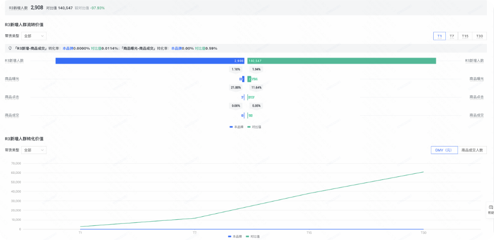Image resolution: width=494 pixels, height=240 pixels.
Task: Click the green 140,547 comparison funnel bar
Action: (341, 61)
